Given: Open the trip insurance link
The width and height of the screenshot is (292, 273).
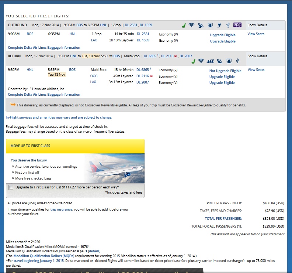Looking at the screenshot, I should tap(62, 209).
